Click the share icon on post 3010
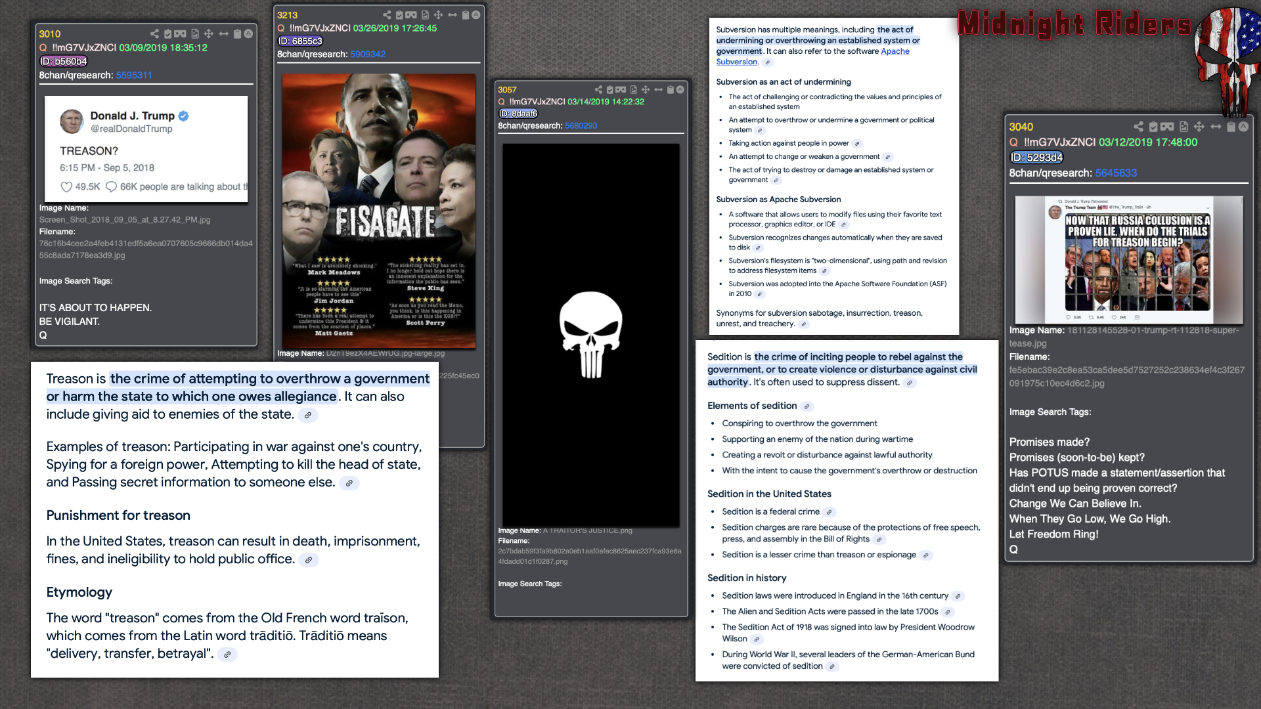 tap(154, 33)
